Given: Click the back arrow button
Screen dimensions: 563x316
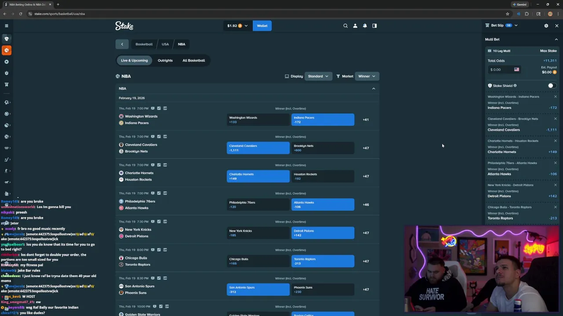Looking at the screenshot, I should 122,44.
